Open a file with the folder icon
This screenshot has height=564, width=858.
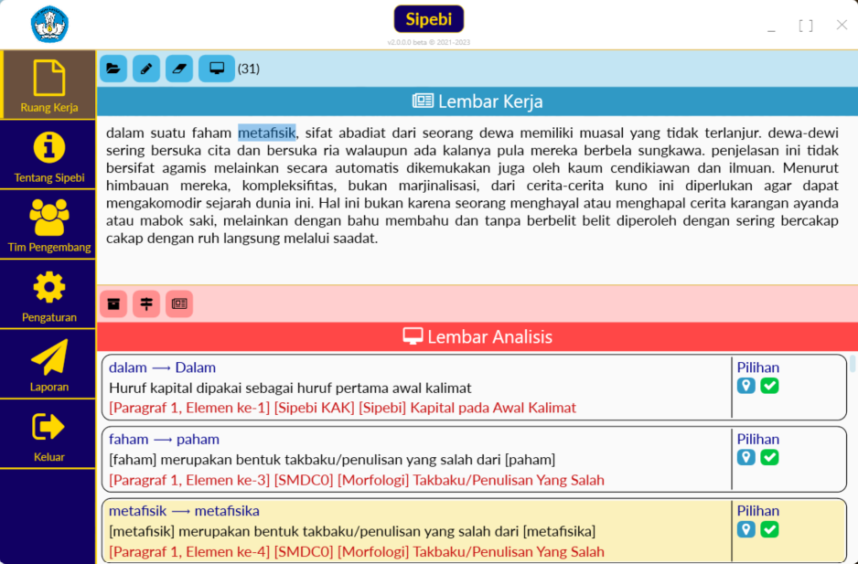coord(113,69)
